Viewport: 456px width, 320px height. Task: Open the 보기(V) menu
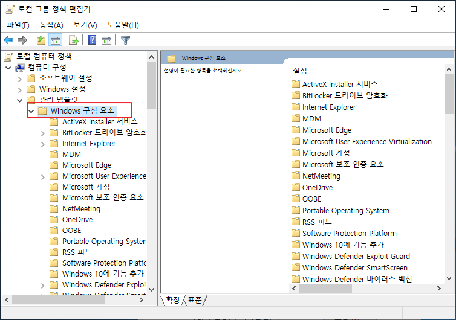pyautogui.click(x=85, y=25)
